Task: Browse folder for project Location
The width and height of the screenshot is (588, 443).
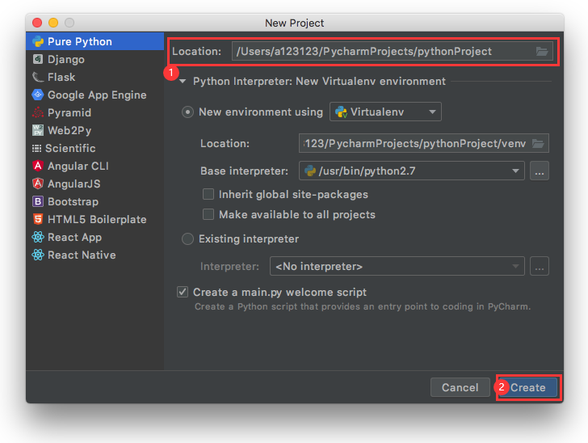Action: (542, 52)
